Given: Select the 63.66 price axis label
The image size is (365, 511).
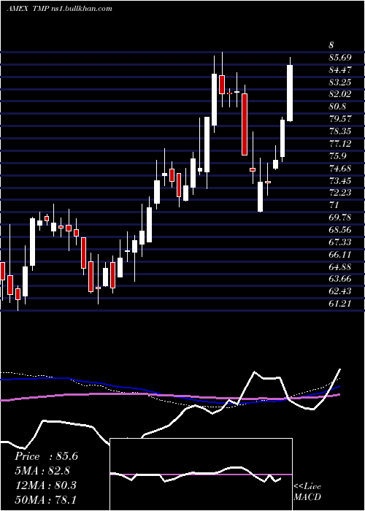Looking at the screenshot, I should click(x=340, y=279).
